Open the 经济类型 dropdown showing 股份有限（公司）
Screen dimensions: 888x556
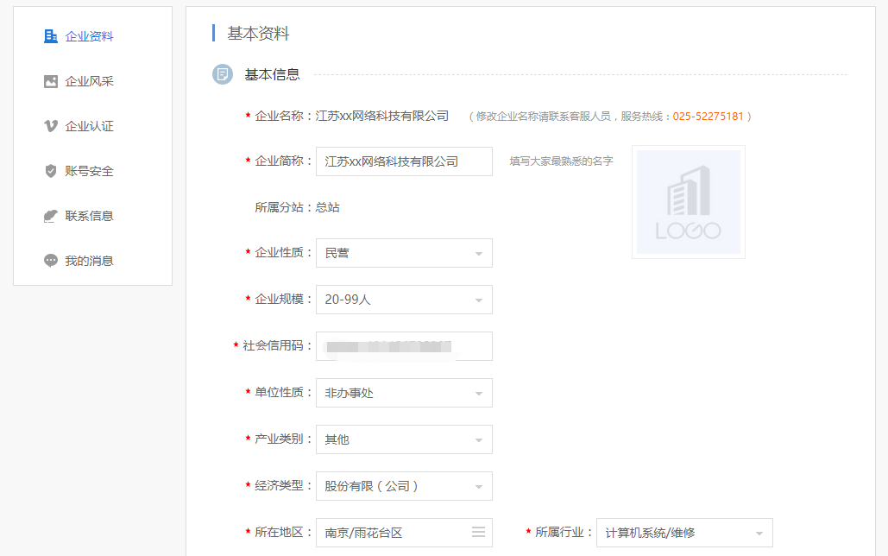[404, 486]
